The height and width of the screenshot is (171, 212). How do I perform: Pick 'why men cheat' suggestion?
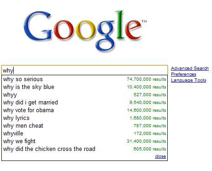pyautogui.click(x=84, y=126)
